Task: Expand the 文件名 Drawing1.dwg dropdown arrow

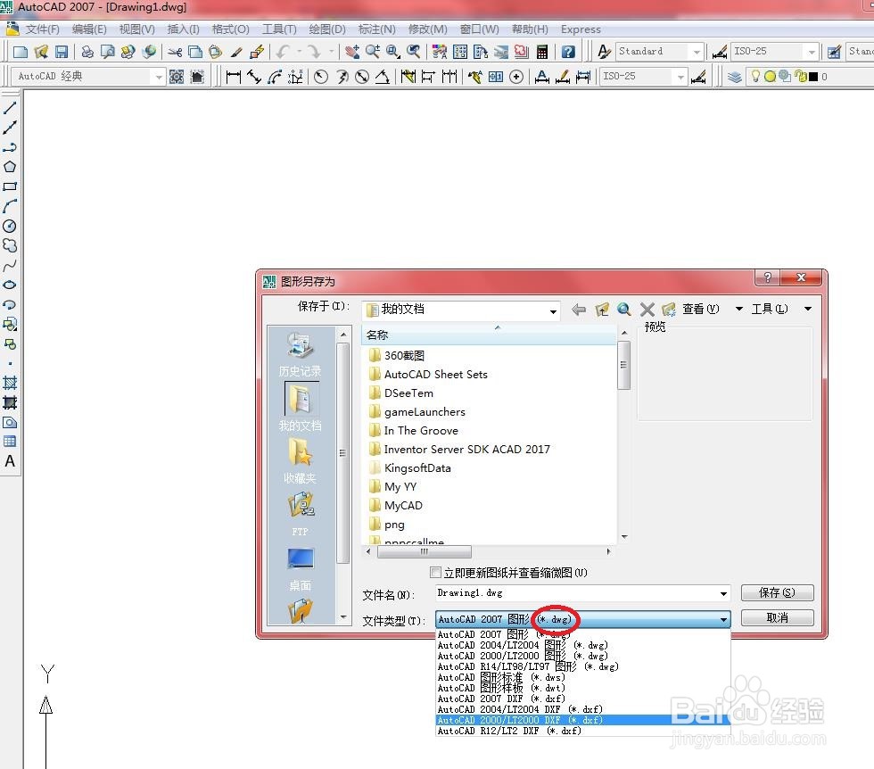Action: pyautogui.click(x=723, y=593)
